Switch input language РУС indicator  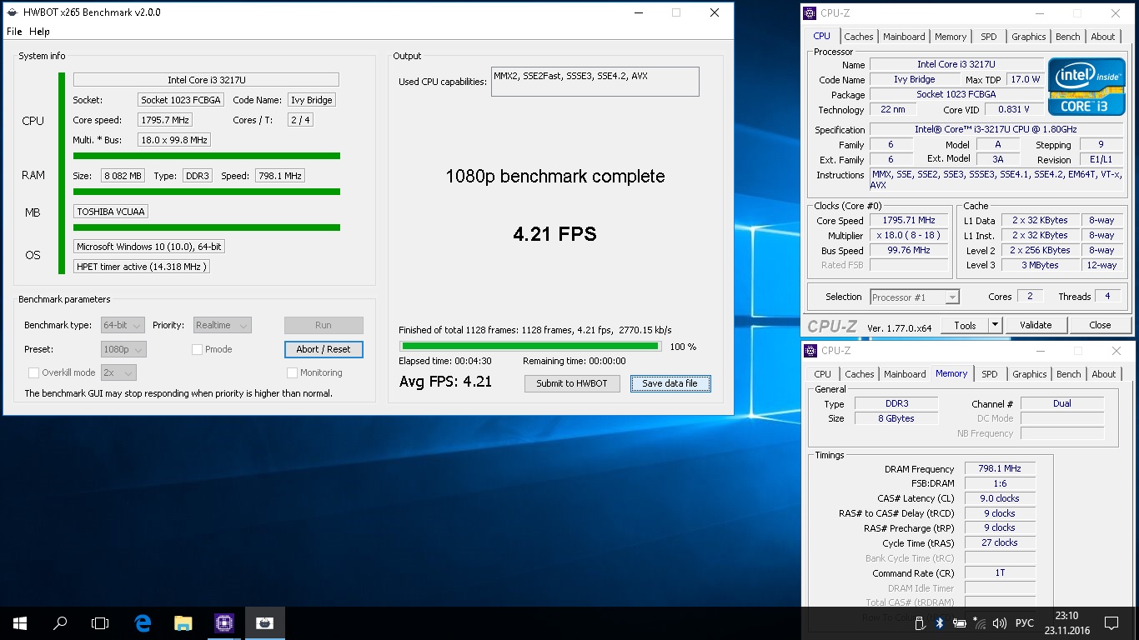coord(1025,622)
